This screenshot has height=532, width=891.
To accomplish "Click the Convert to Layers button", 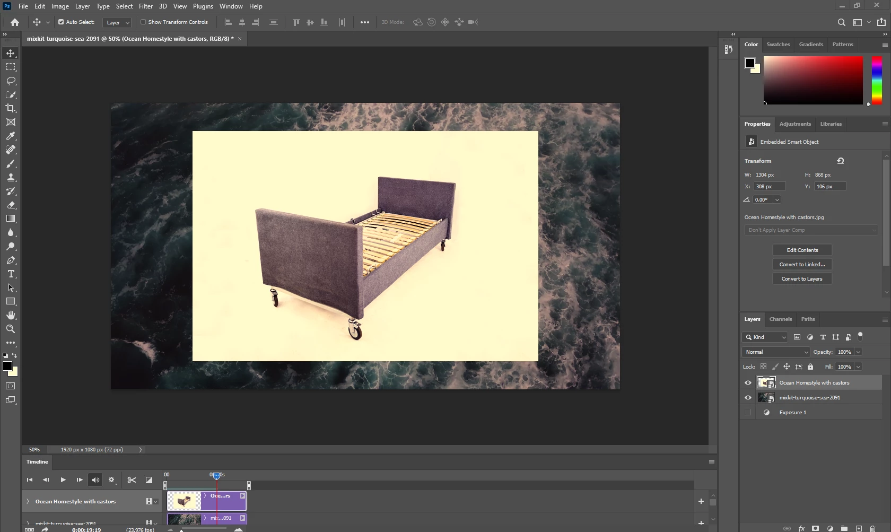I will (802, 279).
